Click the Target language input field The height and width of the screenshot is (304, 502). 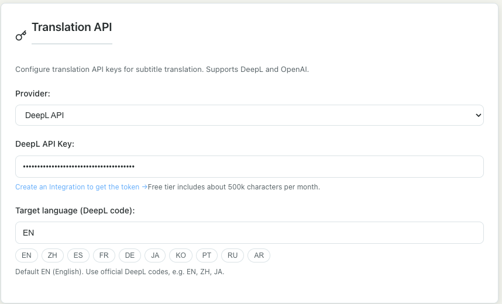249,233
